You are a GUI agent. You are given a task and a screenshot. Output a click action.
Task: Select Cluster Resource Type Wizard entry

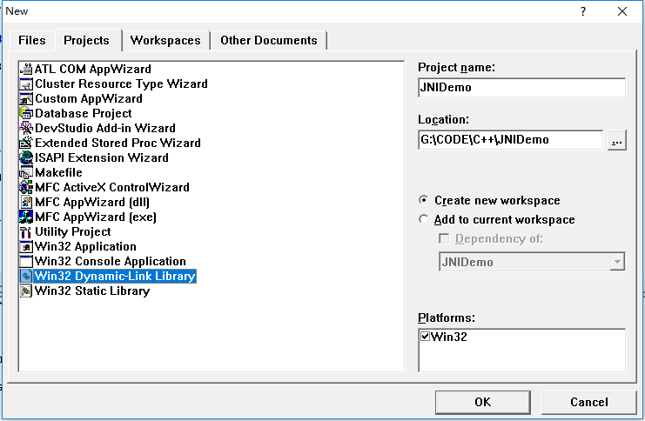pyautogui.click(x=121, y=84)
